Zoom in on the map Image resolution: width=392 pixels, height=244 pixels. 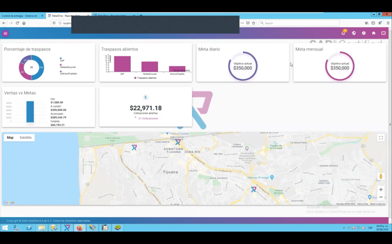pyautogui.click(x=381, y=189)
